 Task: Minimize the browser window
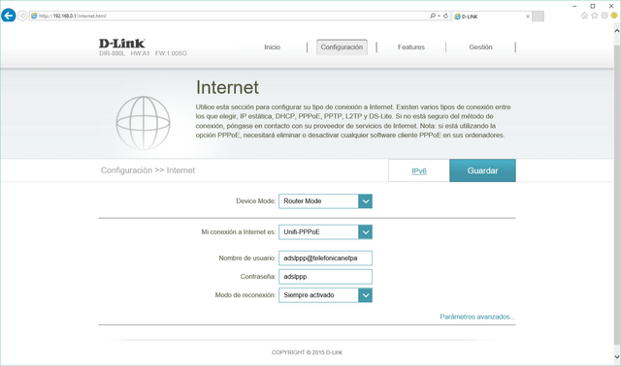(574, 6)
